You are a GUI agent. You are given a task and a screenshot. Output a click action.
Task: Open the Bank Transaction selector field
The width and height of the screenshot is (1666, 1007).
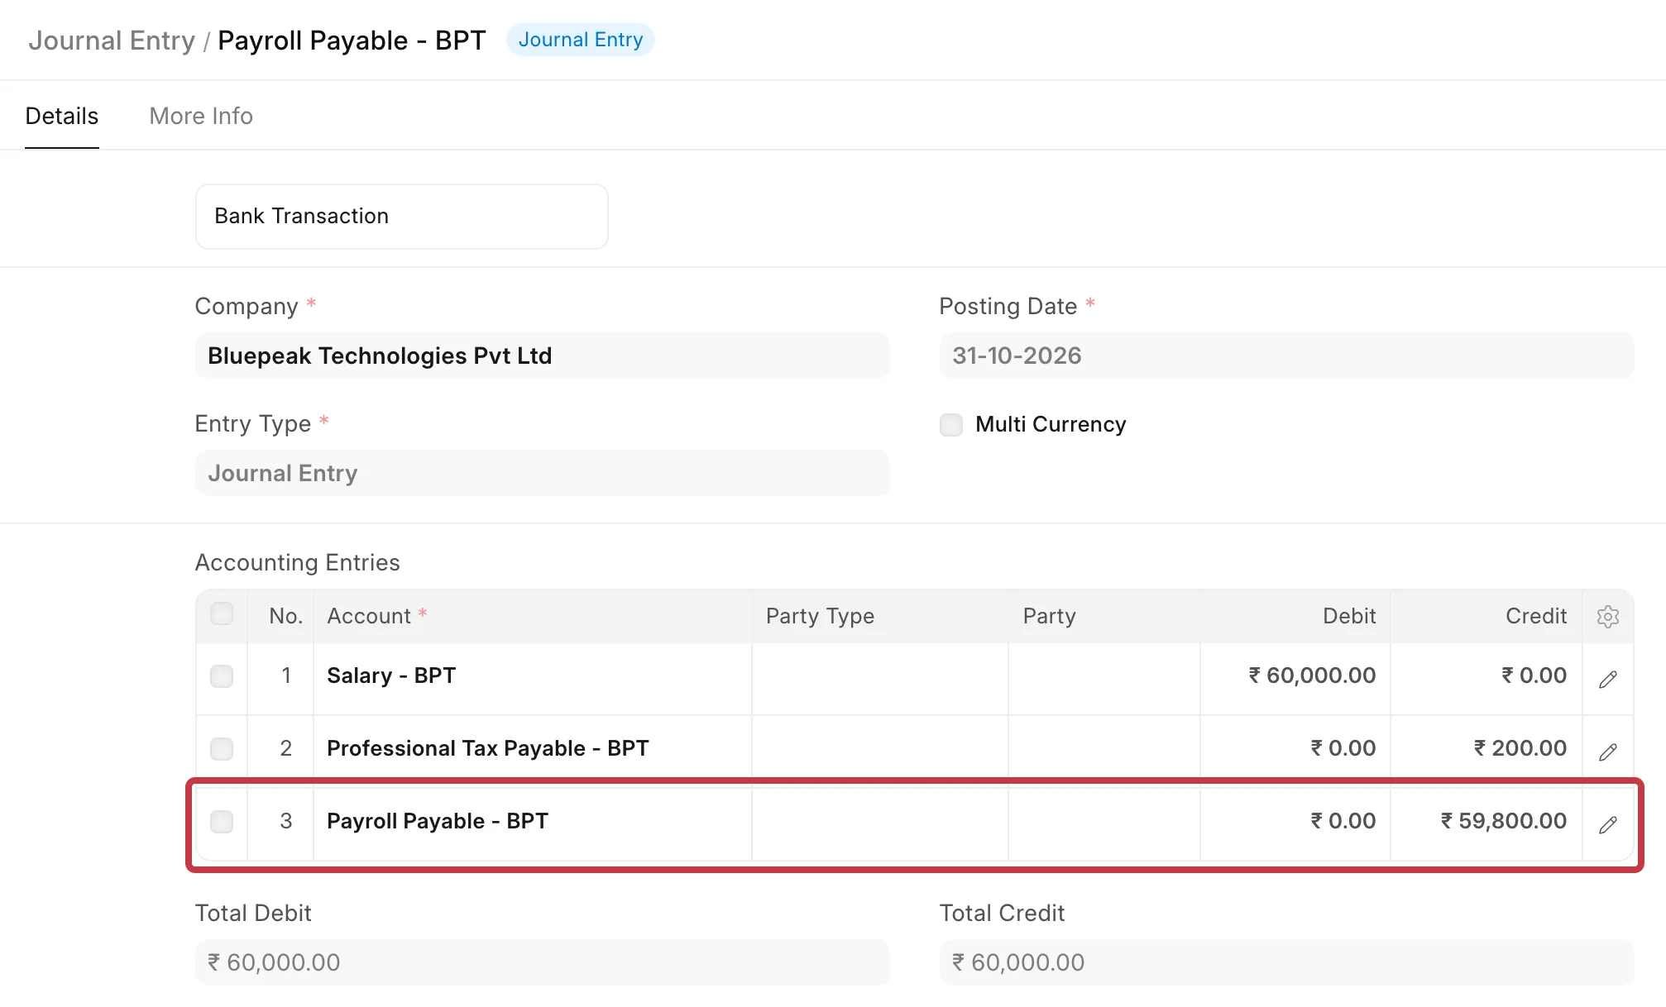(x=402, y=217)
